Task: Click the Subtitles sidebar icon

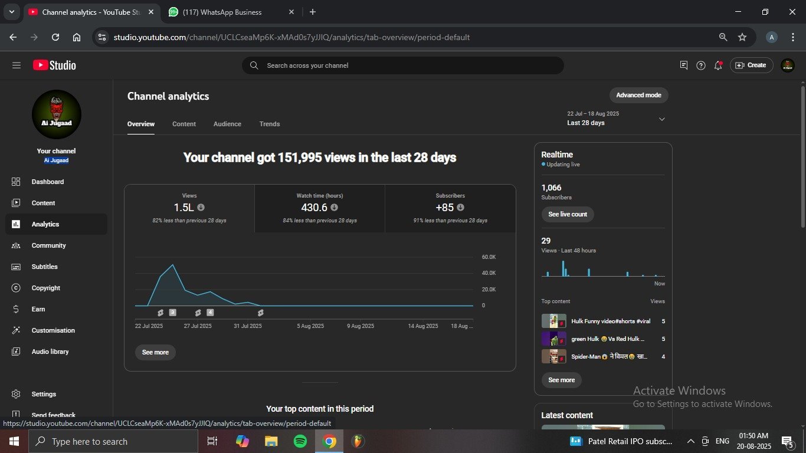Action: pos(16,267)
